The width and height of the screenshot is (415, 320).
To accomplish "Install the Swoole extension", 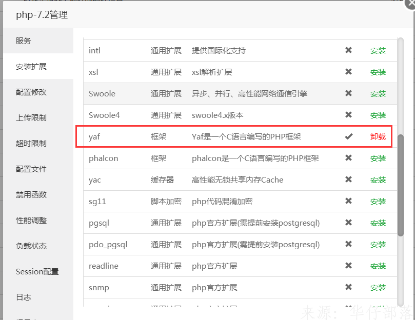I will point(378,94).
